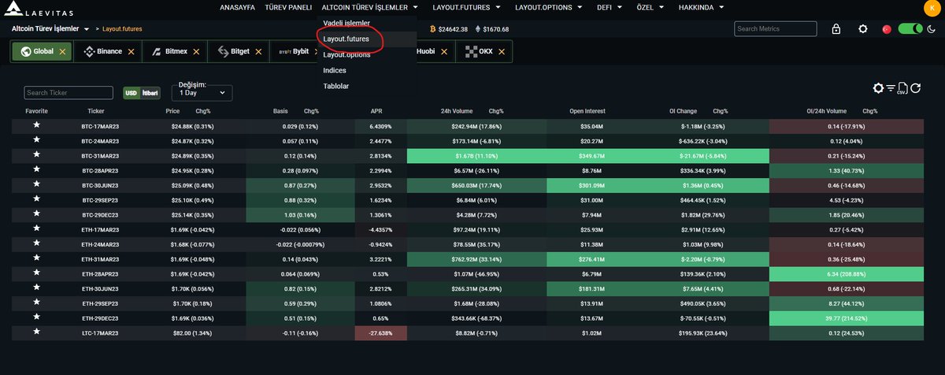This screenshot has width=945, height=375.
Task: Click the lock icon in the header
Action: [836, 29]
